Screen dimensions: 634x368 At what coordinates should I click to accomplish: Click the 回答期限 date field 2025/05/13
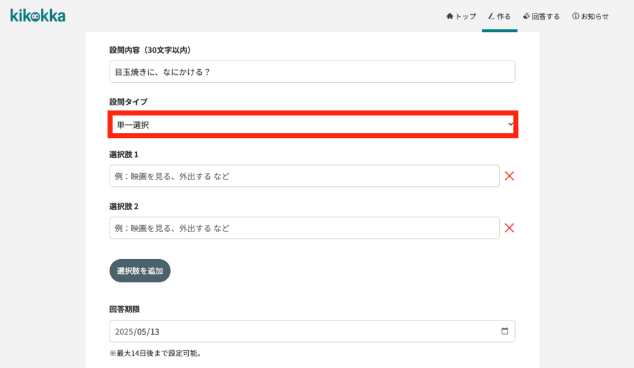tap(312, 332)
